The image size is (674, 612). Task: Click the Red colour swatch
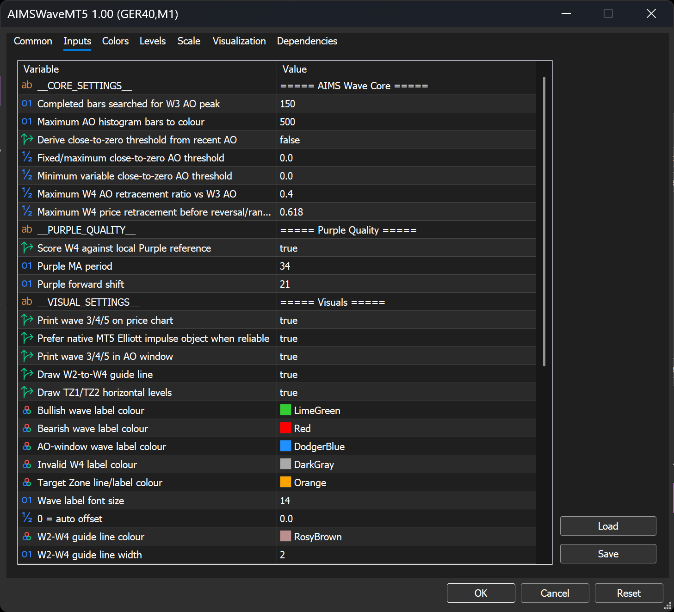(x=285, y=428)
